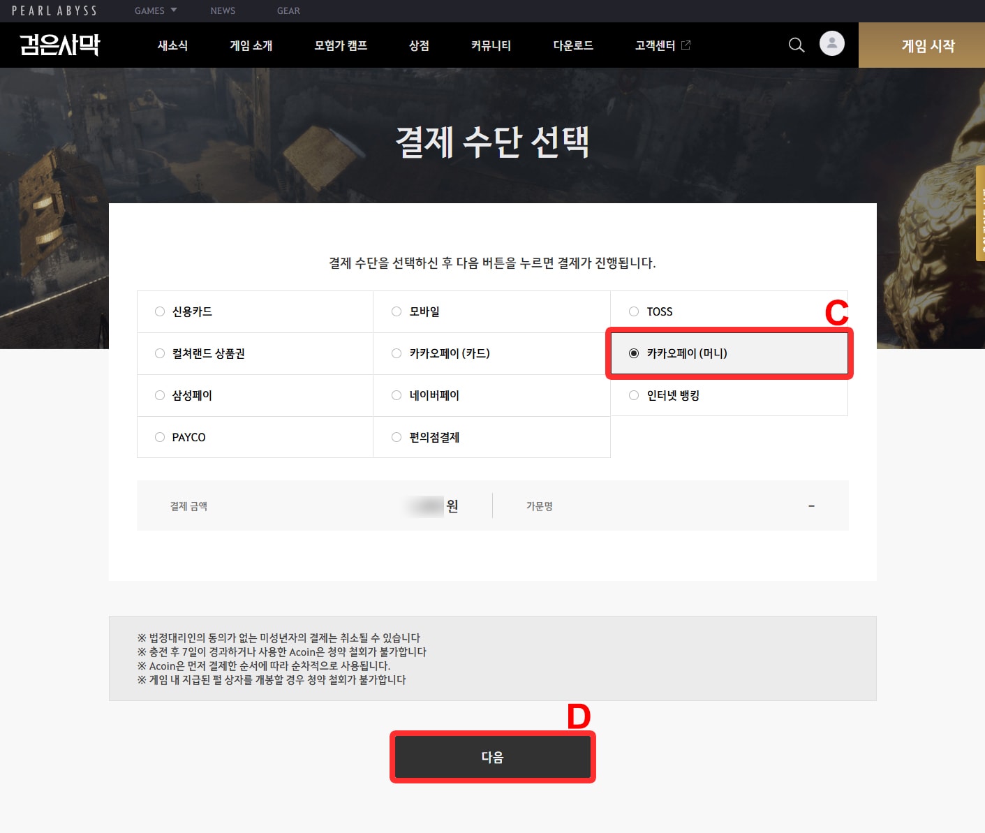985x833 pixels.
Task: Click the PEARL ABYSS logo
Action: 54,10
